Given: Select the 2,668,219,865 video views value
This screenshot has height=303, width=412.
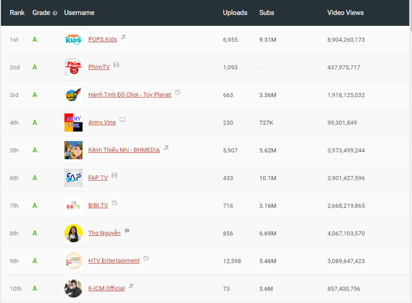Looking at the screenshot, I should pyautogui.click(x=346, y=206).
